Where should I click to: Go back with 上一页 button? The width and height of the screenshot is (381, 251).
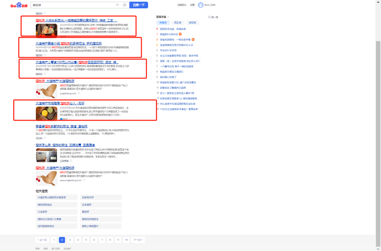pyautogui.click(x=42, y=240)
